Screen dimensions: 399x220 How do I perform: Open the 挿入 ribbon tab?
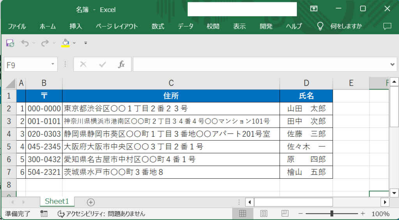(x=76, y=26)
